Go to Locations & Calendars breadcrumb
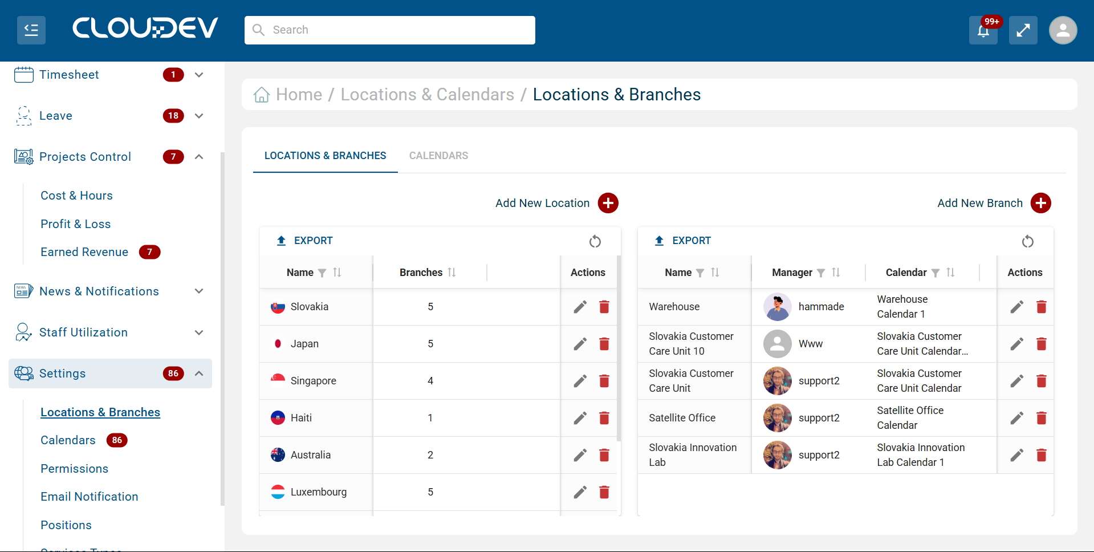 (x=427, y=95)
